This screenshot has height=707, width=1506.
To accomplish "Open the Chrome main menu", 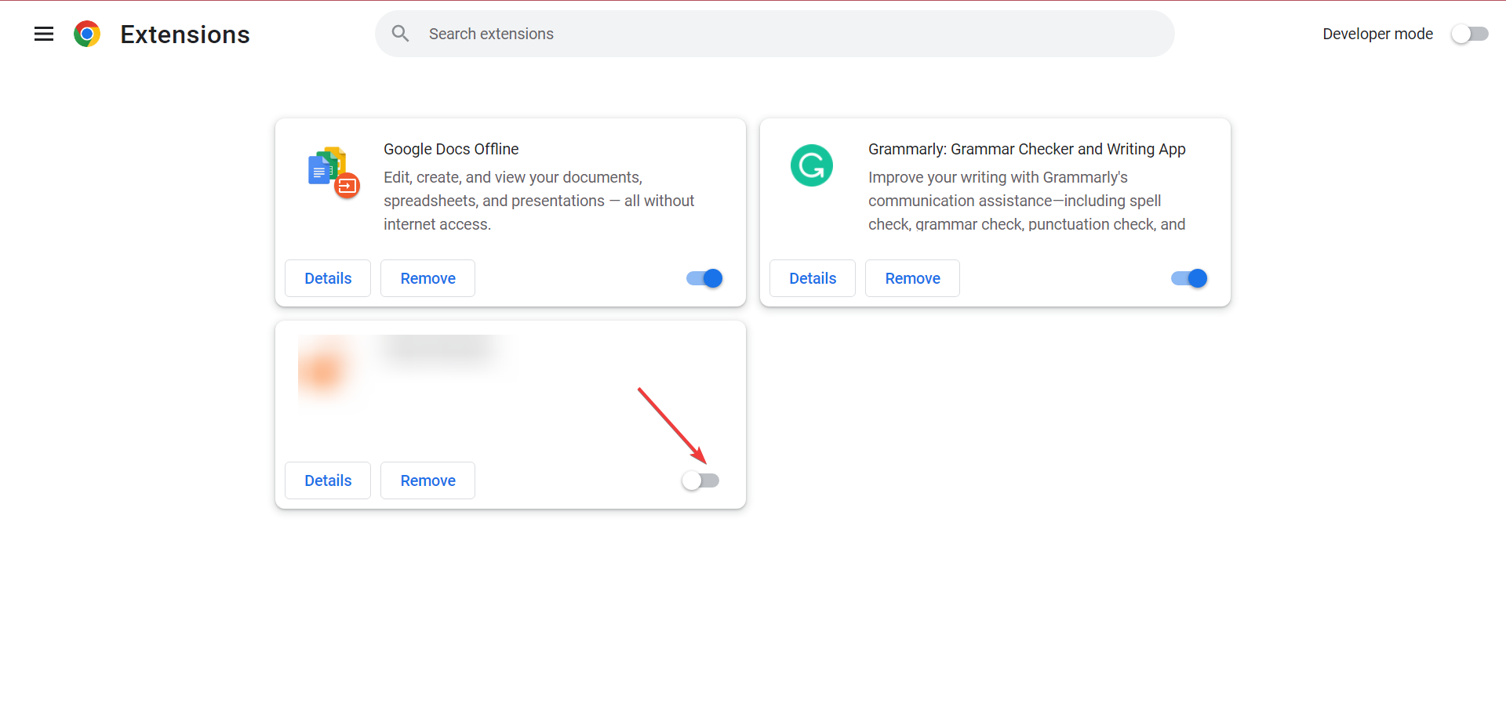I will click(44, 34).
